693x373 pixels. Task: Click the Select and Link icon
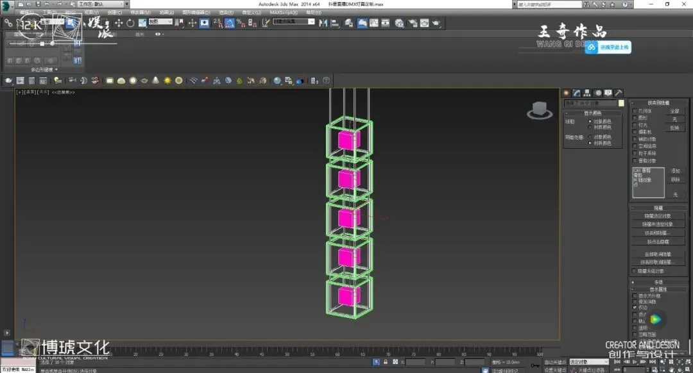[x=8, y=23]
